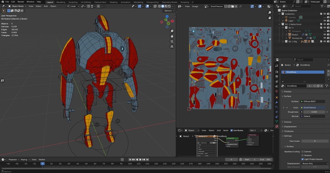Unlink the DroidBody material with X
The width and height of the screenshot is (330, 173).
(x=321, y=86)
